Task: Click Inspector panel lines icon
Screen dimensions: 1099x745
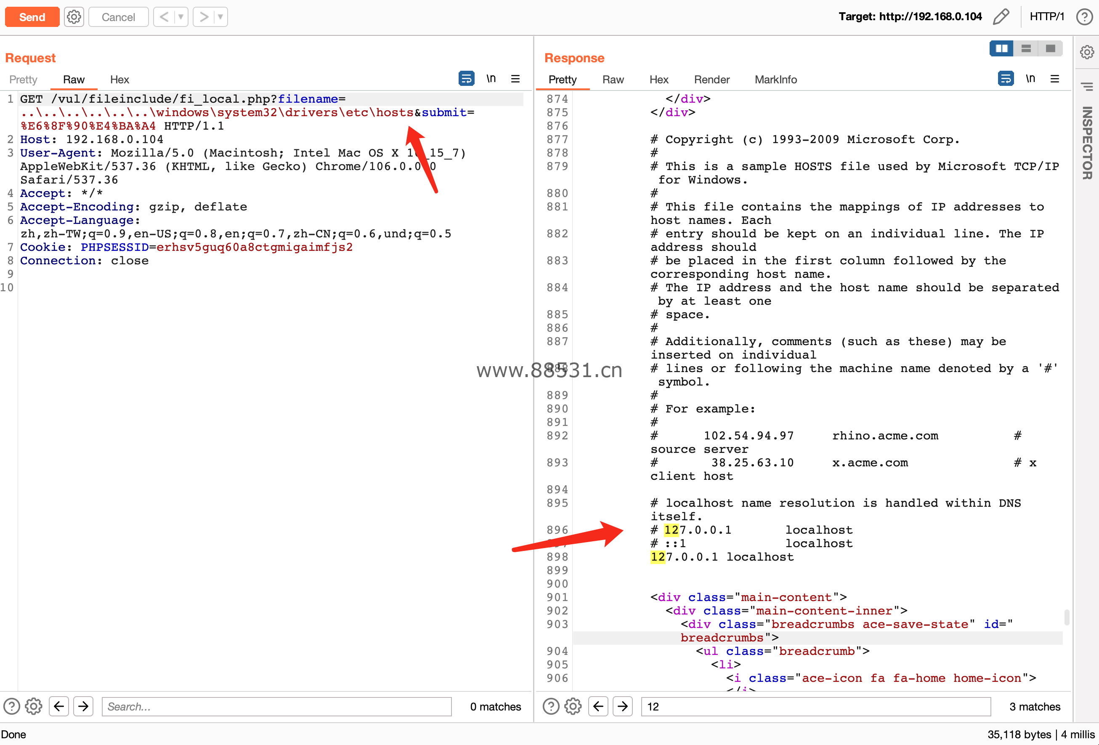Action: [1087, 87]
